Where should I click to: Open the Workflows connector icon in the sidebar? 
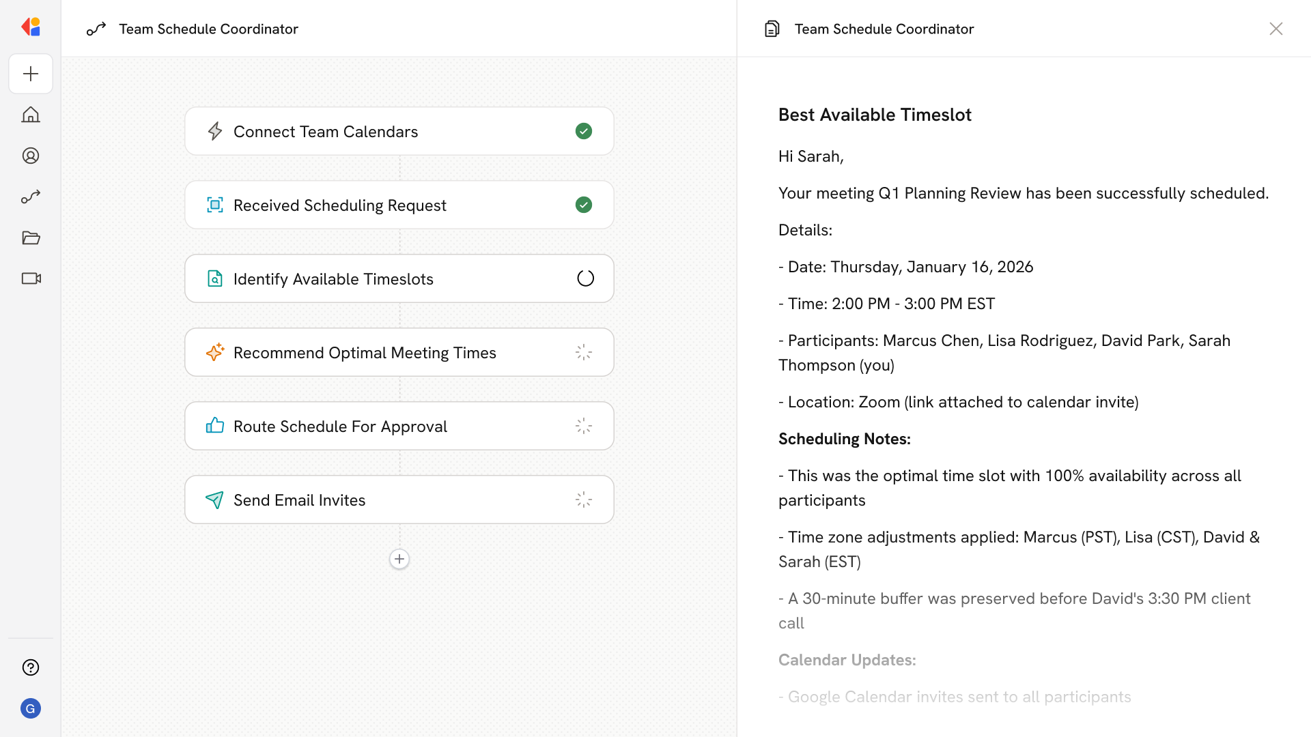pyautogui.click(x=31, y=197)
